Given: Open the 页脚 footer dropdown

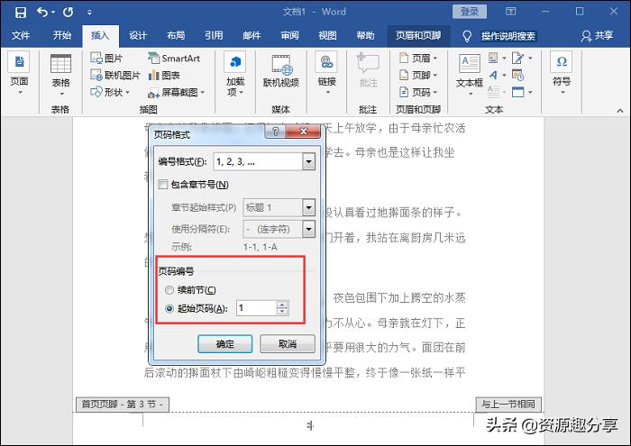Looking at the screenshot, I should pyautogui.click(x=418, y=75).
